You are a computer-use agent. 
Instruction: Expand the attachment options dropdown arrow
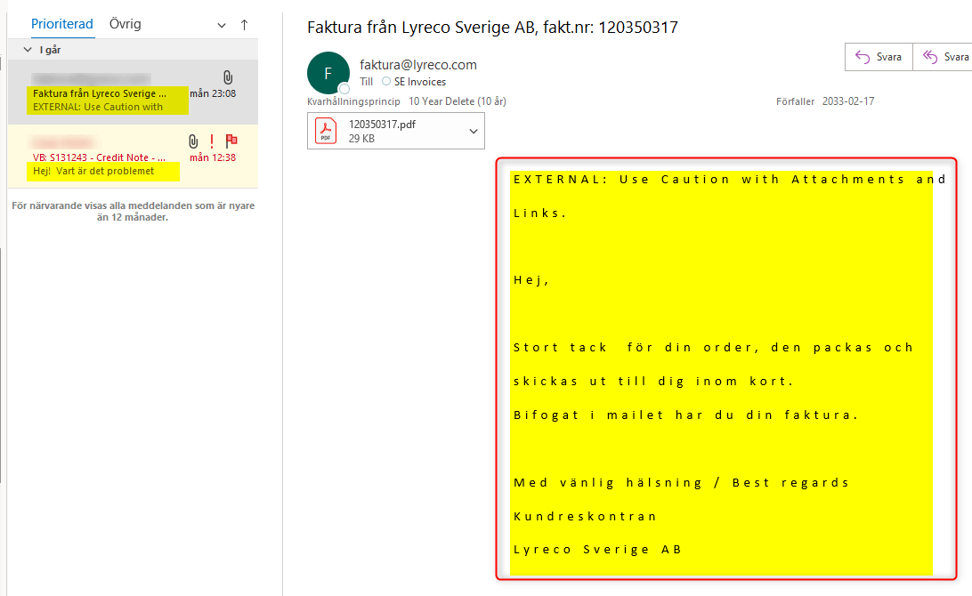473,132
